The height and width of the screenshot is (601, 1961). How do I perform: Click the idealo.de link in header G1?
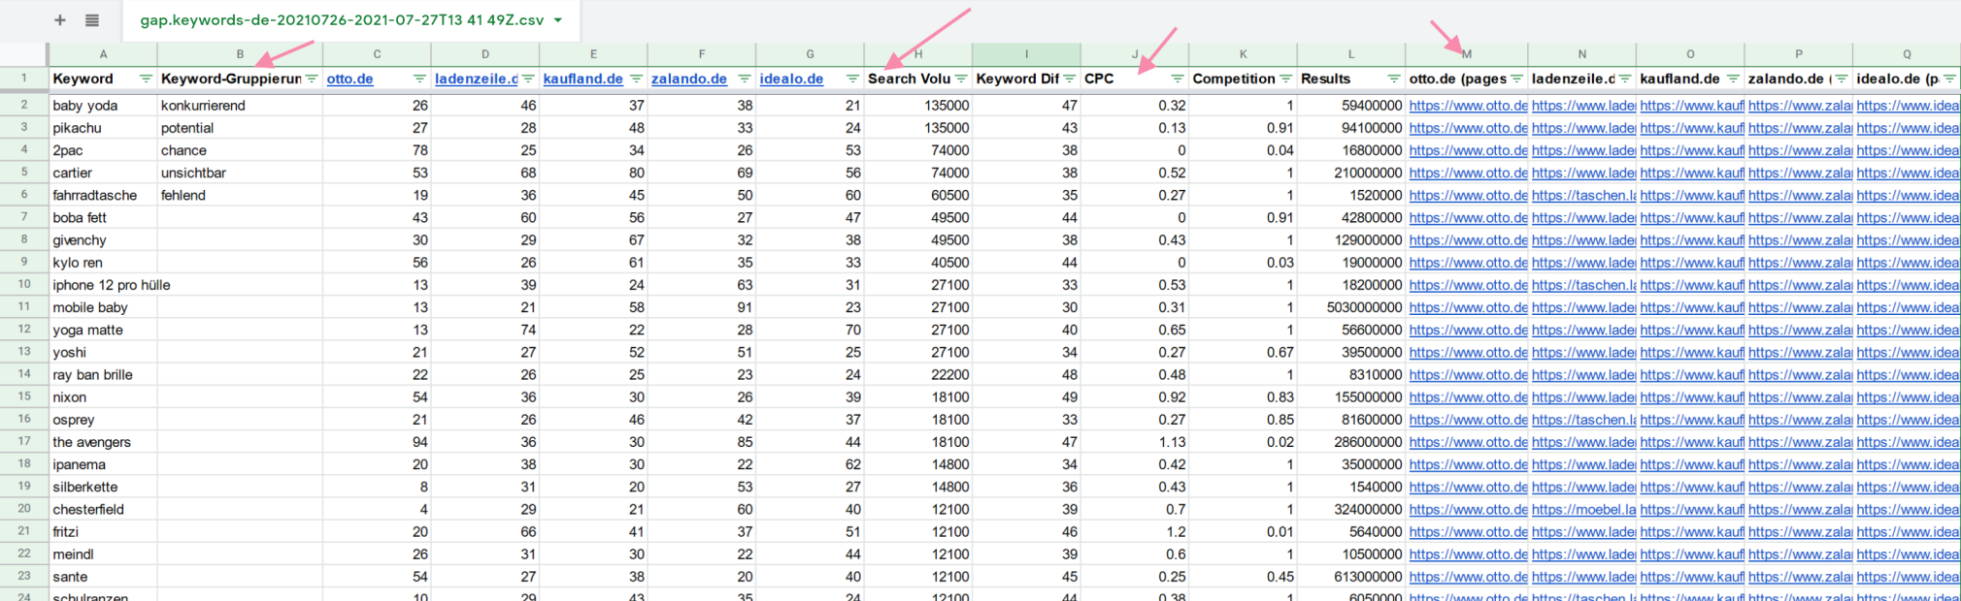coord(791,79)
